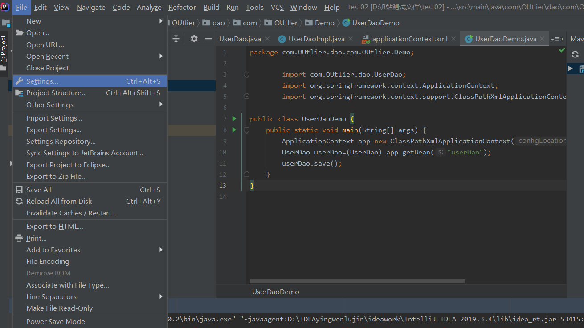Open the Edit menu
Screen dimensions: 584x328
(x=40, y=7)
